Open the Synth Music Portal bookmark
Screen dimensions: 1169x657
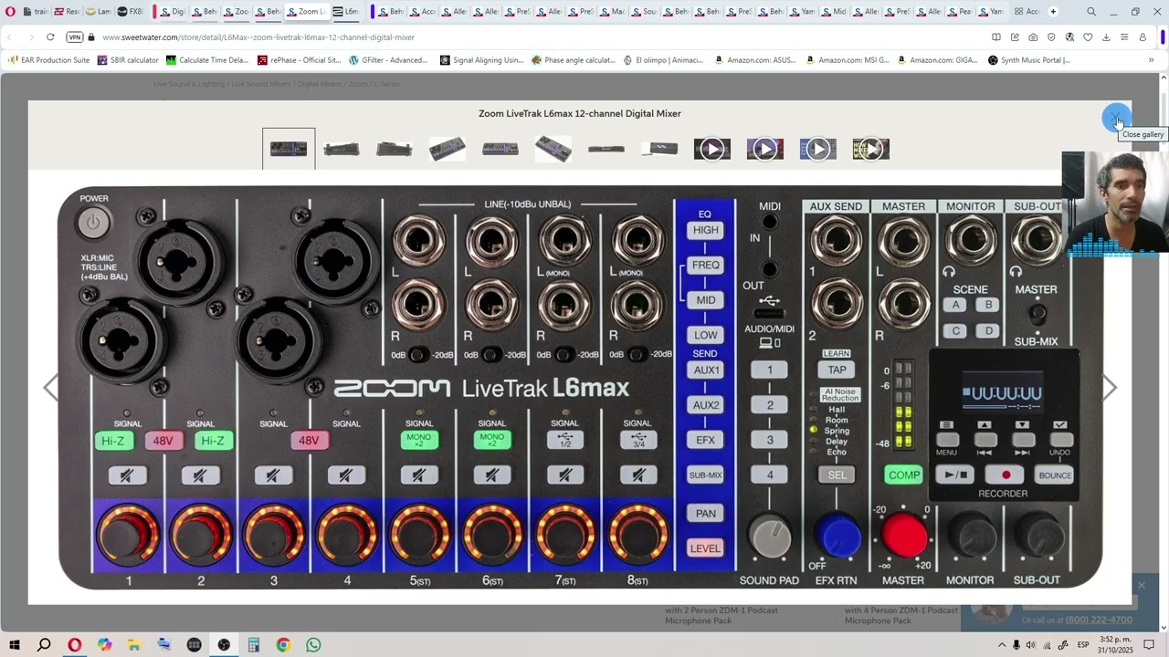pyautogui.click(x=1029, y=60)
